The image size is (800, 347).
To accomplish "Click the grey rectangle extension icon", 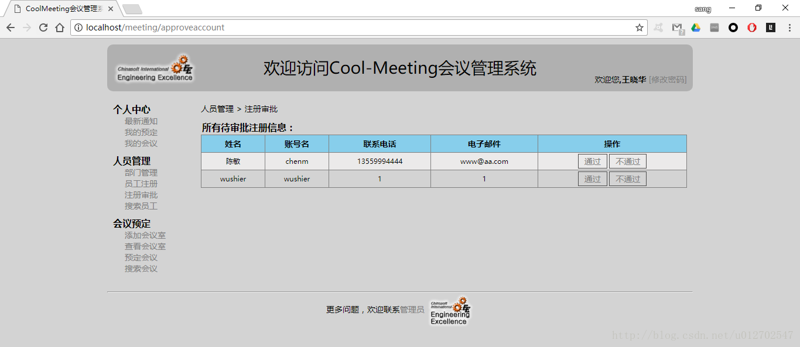I will point(714,28).
